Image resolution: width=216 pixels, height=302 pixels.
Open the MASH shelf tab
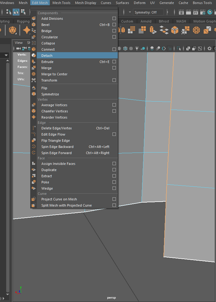(181, 21)
